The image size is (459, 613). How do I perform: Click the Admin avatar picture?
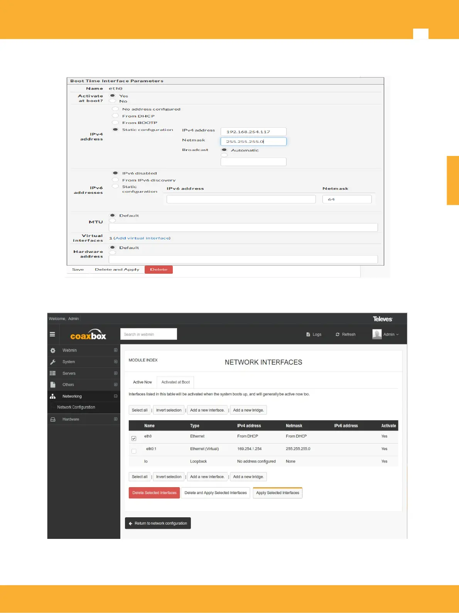(x=377, y=334)
